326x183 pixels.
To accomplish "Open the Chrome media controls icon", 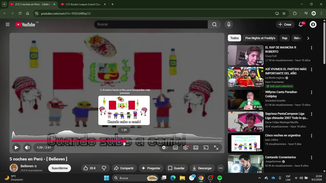I will (306, 13).
